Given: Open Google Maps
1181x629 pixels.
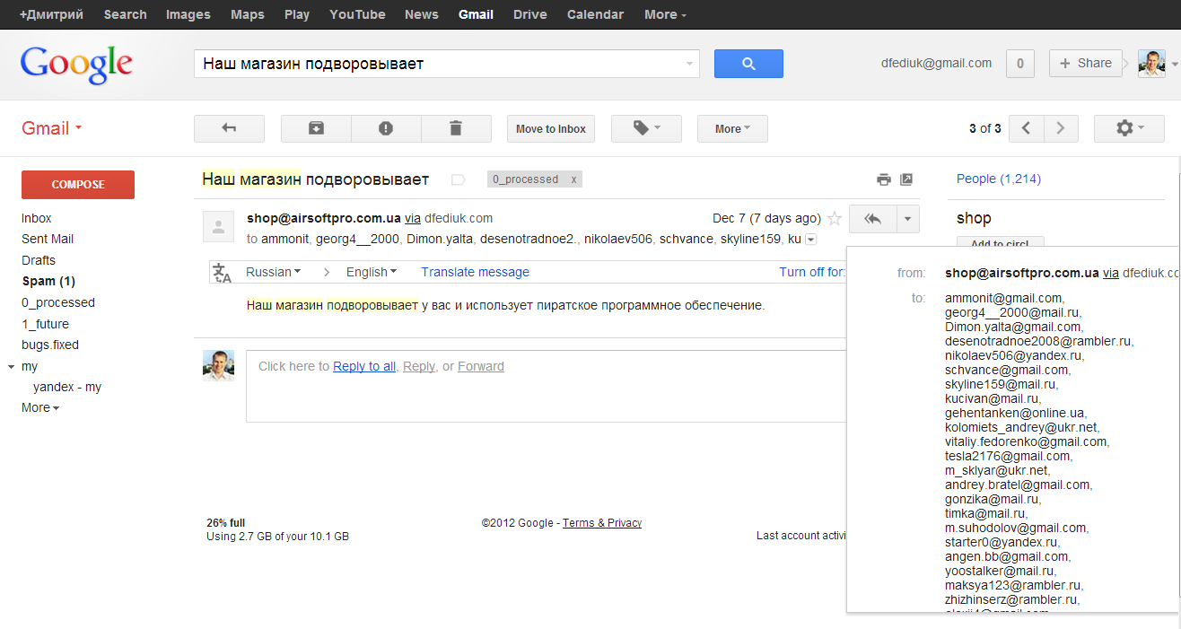Looking at the screenshot, I should 248,14.
